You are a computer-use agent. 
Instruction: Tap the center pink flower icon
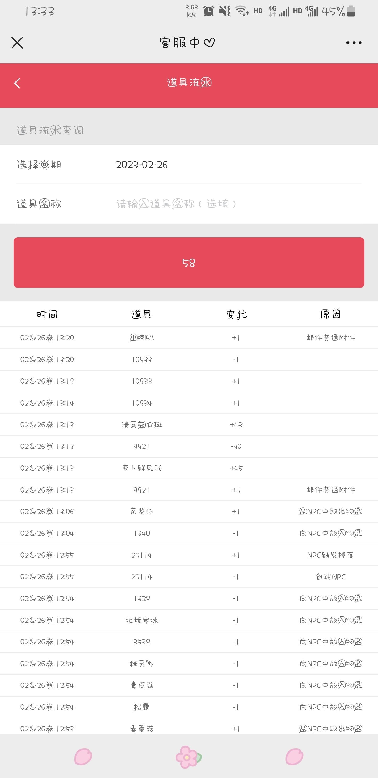(x=188, y=757)
